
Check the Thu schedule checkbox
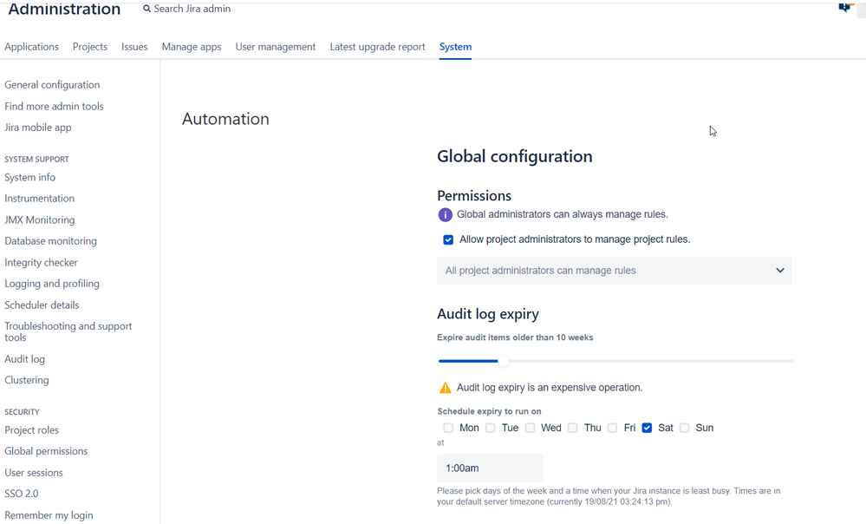[x=573, y=428]
